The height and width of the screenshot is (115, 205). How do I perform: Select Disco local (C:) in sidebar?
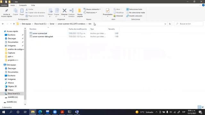pyautogui.click(x=14, y=94)
